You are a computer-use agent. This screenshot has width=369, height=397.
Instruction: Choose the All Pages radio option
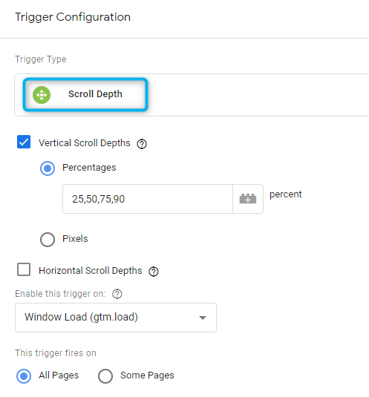click(x=24, y=376)
